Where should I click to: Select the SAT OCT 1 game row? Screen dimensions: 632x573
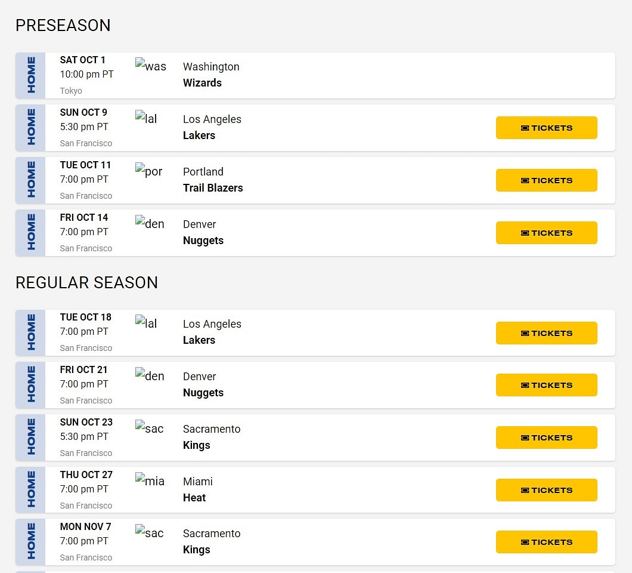316,75
